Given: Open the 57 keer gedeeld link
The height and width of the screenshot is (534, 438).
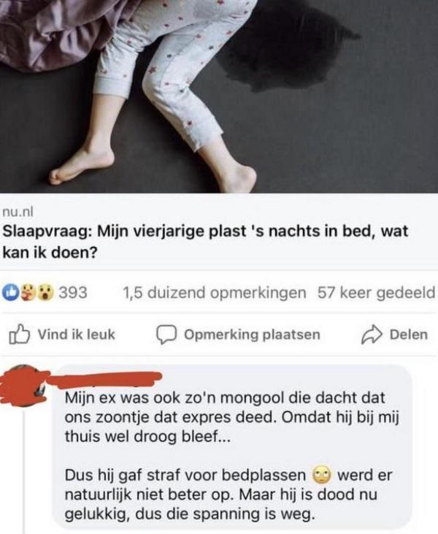Looking at the screenshot, I should coord(377,293).
